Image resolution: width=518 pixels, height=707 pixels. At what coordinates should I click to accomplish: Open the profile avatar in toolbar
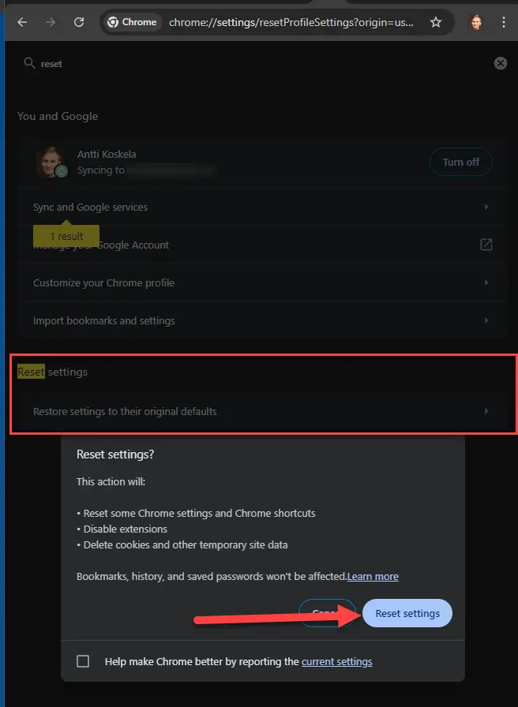[475, 22]
